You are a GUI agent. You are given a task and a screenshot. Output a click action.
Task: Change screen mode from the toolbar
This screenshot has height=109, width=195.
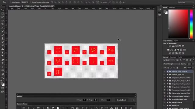(2, 91)
